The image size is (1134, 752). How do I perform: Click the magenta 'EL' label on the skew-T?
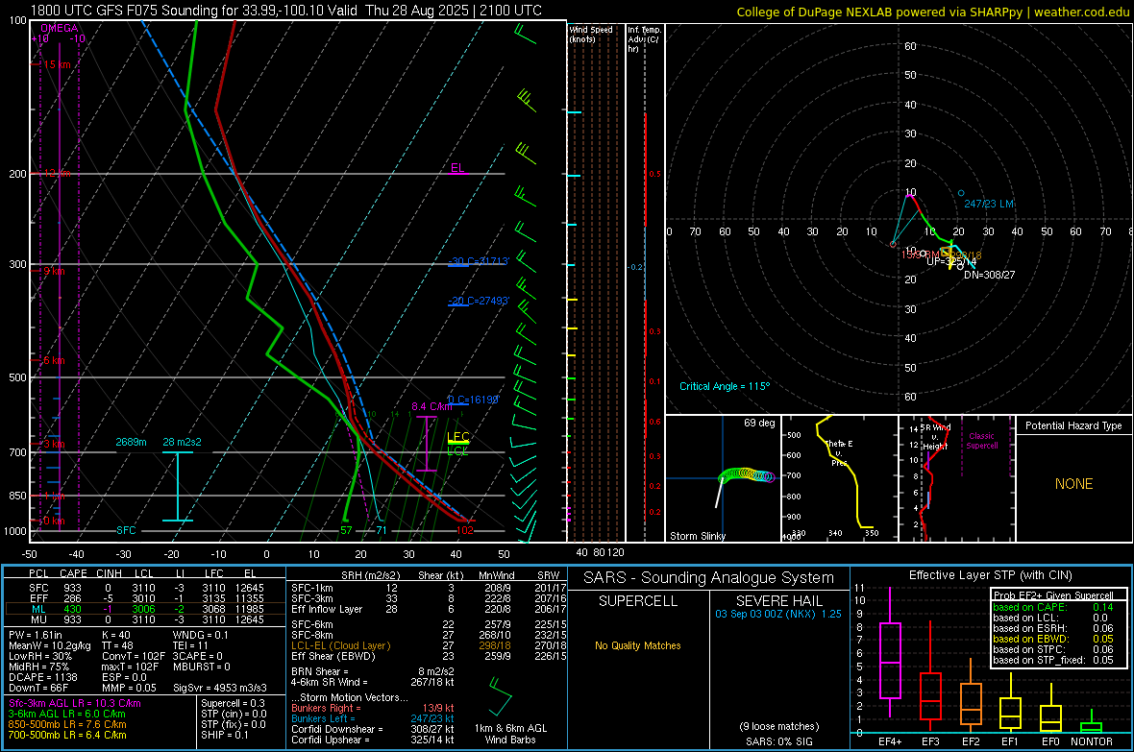pyautogui.click(x=457, y=168)
